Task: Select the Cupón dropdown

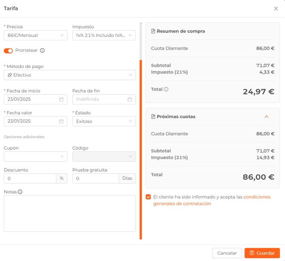Action: [x=35, y=156]
